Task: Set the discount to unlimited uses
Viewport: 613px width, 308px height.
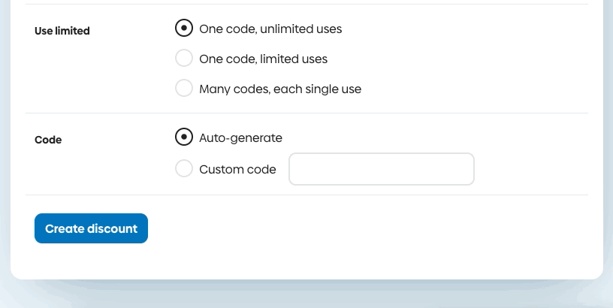Action: coord(184,29)
